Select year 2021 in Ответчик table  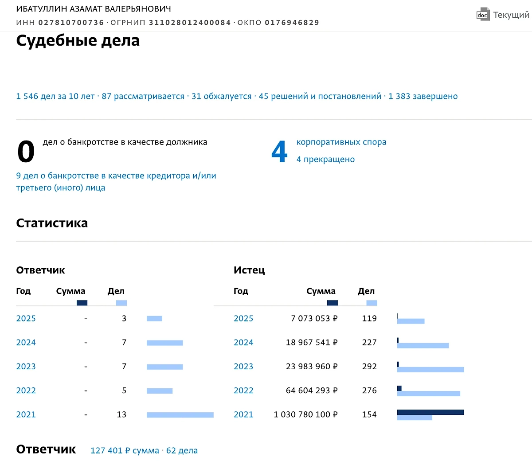click(x=26, y=414)
